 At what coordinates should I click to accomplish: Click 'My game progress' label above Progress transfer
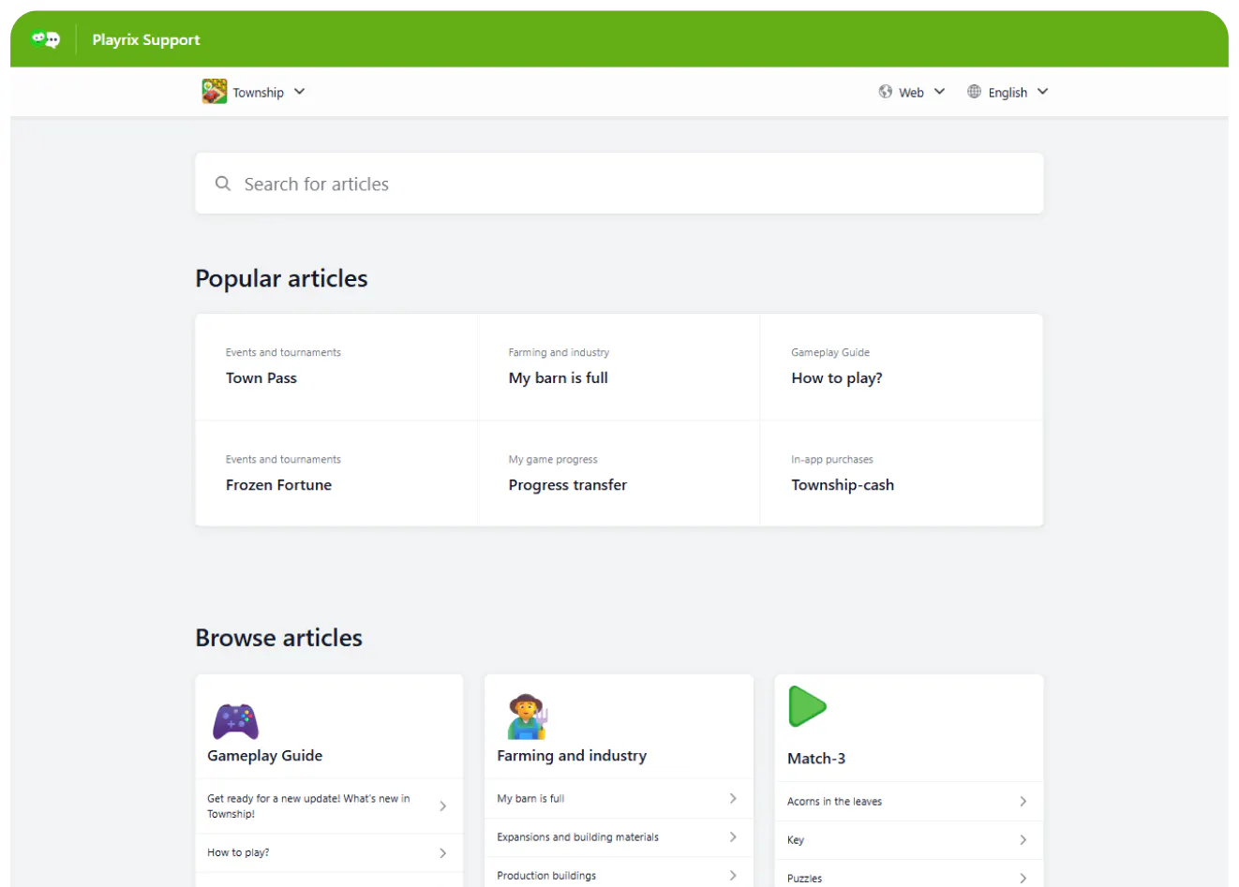(553, 459)
